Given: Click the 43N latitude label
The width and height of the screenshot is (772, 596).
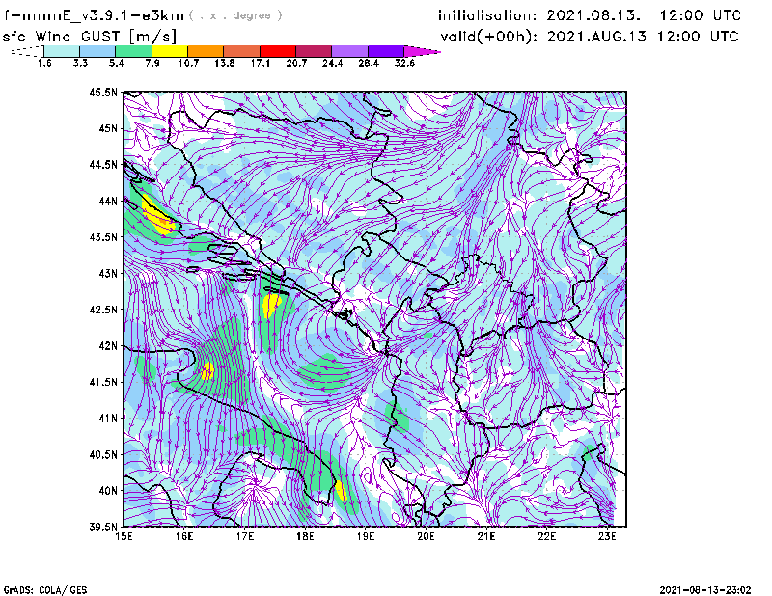Looking at the screenshot, I should (108, 273).
